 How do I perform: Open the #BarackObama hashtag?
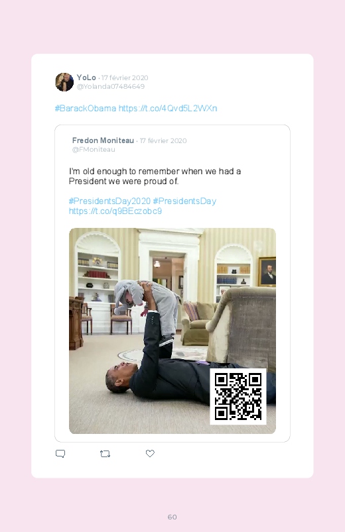(86, 108)
